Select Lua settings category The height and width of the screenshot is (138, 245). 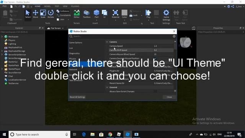point(71,48)
